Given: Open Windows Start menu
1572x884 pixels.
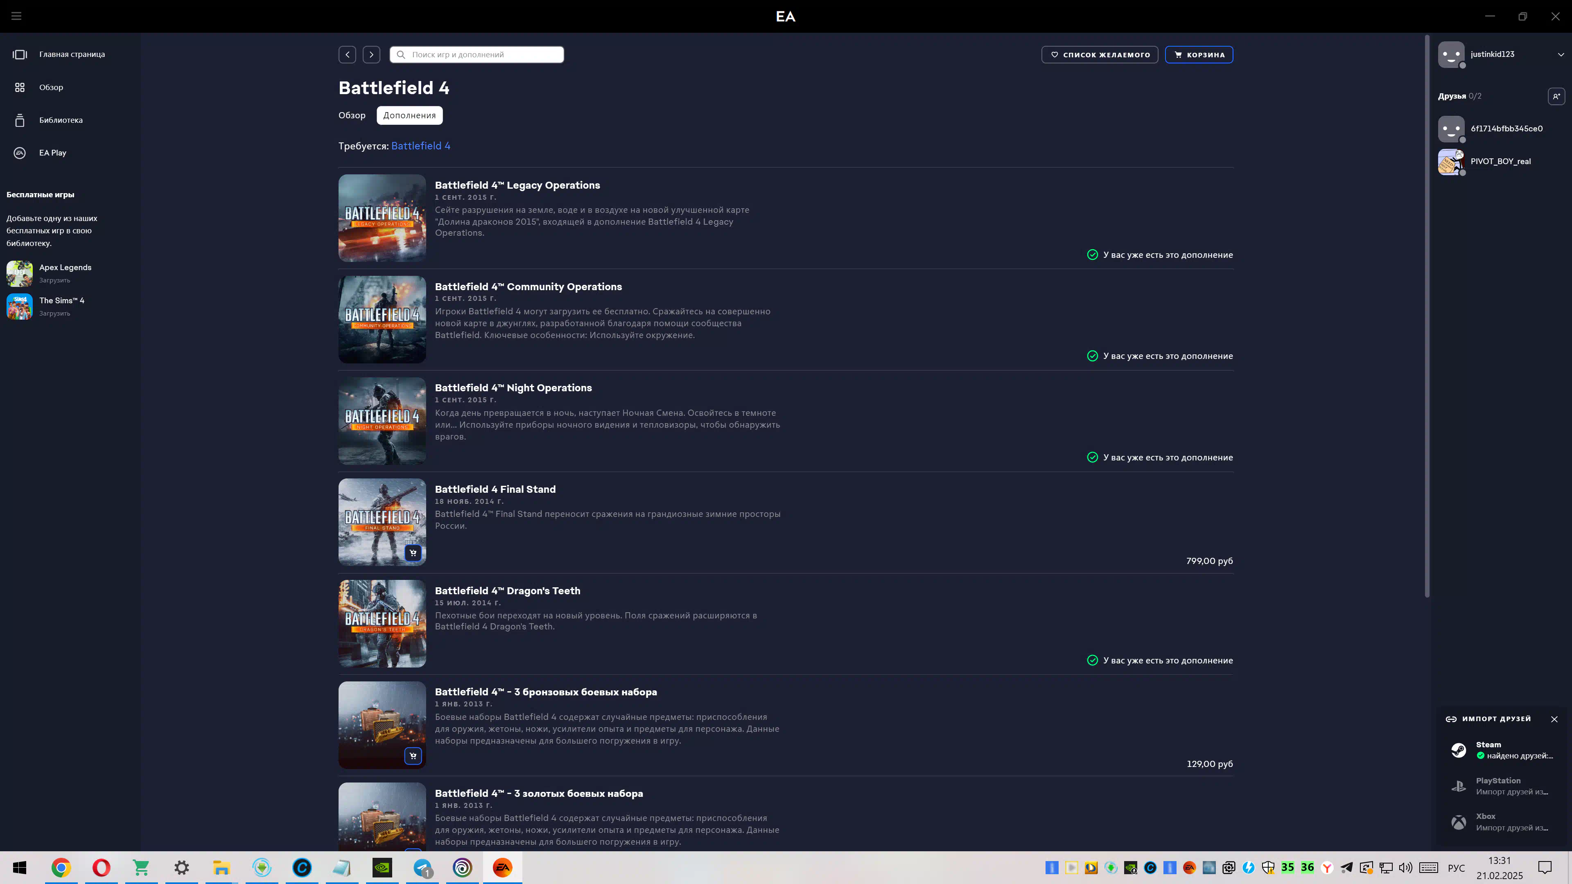Looking at the screenshot, I should [20, 868].
